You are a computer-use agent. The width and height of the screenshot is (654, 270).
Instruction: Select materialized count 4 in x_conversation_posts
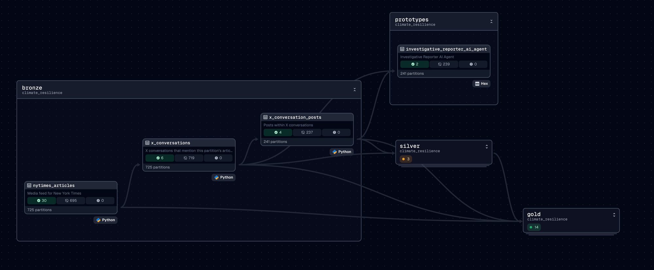tap(278, 133)
